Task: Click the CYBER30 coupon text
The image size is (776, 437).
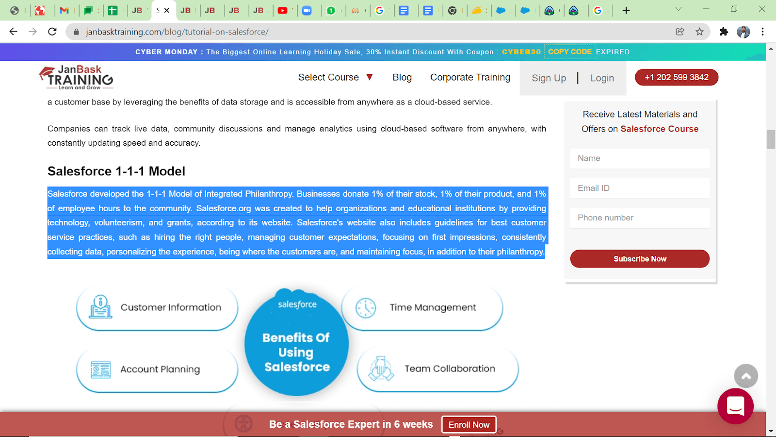Action: pyautogui.click(x=521, y=52)
